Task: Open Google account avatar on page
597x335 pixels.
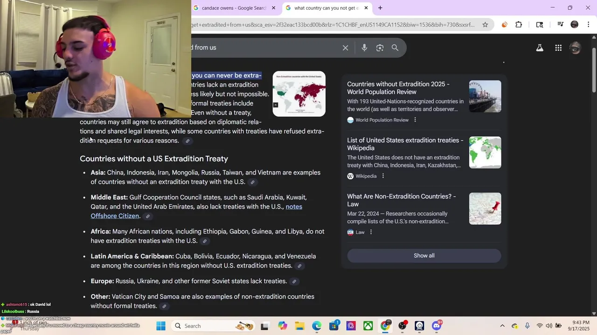Action: [x=576, y=47]
